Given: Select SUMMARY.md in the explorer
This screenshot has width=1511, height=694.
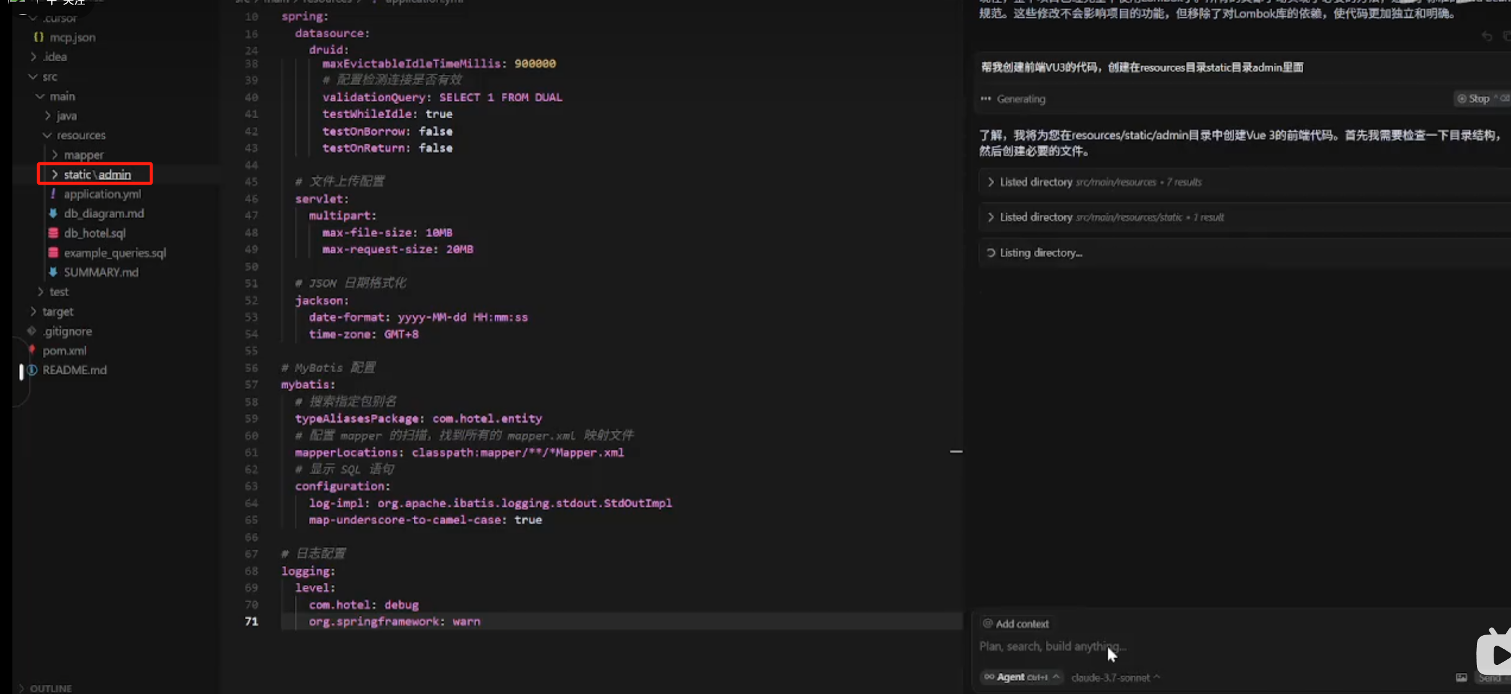Looking at the screenshot, I should click(101, 272).
